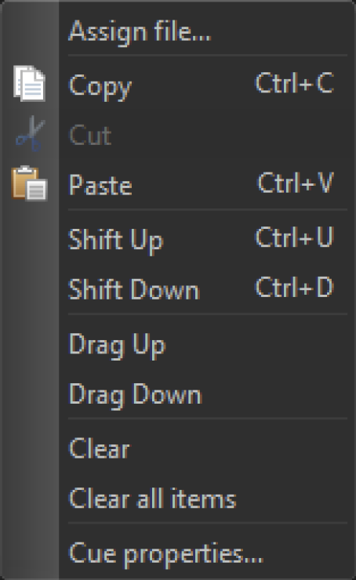Select the disabled Cut entry label
The image size is (356, 580).
[90, 135]
